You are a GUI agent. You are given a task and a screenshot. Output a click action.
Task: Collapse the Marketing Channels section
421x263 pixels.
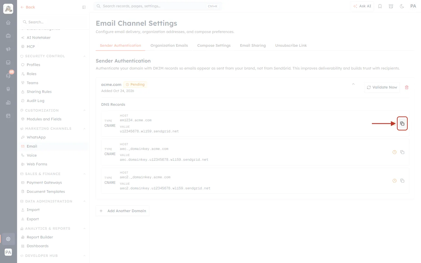[x=84, y=129]
